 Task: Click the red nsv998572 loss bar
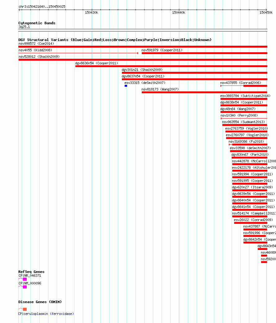coord(143,47)
